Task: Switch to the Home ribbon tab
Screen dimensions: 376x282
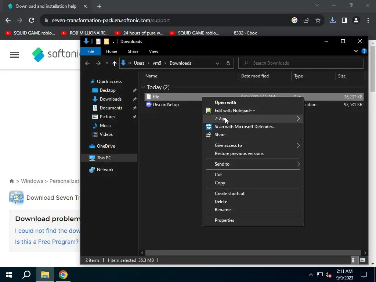Action: point(112,51)
